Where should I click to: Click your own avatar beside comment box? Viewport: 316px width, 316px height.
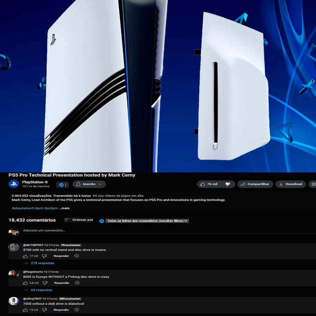[14, 232]
